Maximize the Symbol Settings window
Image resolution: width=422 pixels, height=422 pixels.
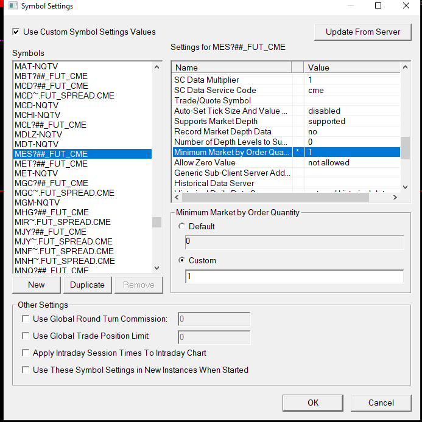(x=378, y=5)
